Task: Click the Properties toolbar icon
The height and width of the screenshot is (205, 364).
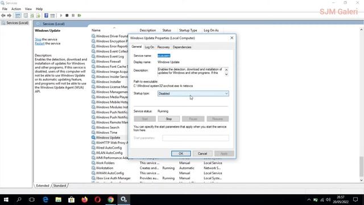Action: coord(26,15)
